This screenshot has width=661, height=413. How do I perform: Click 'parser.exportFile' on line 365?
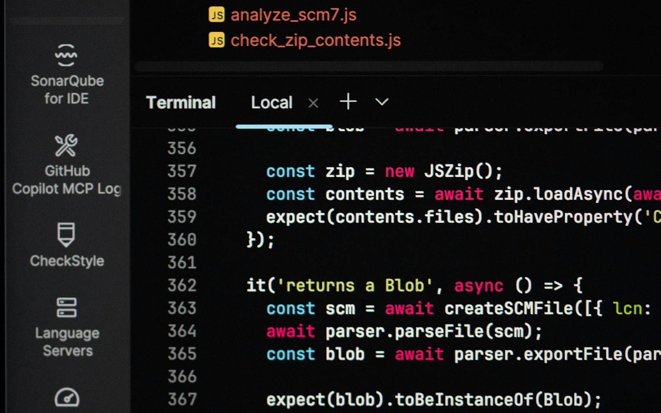(x=538, y=354)
